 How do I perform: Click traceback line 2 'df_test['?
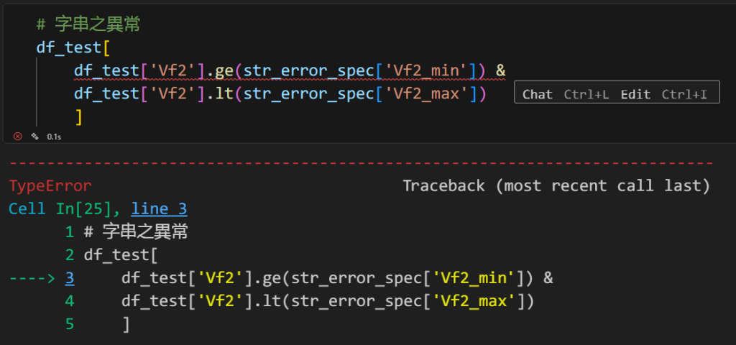(x=121, y=255)
